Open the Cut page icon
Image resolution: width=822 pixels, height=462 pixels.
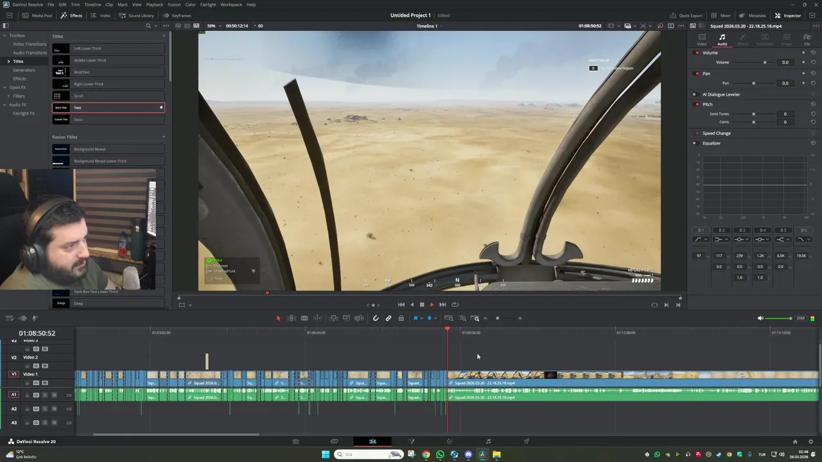tap(334, 441)
